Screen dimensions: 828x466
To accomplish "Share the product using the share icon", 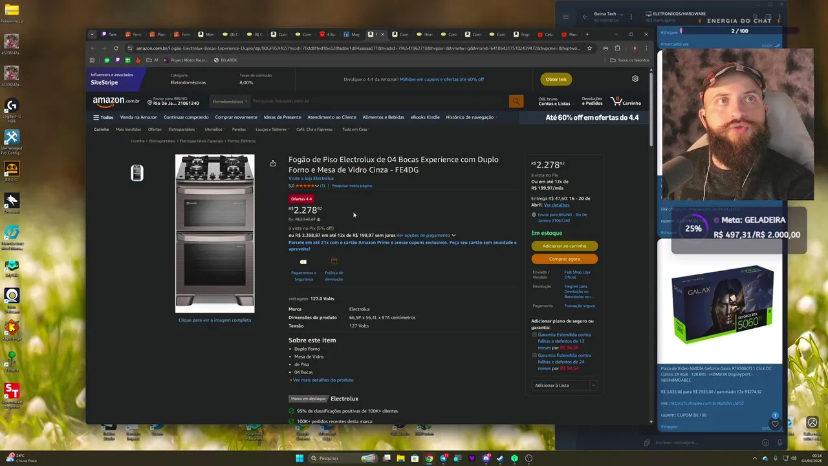I will pos(273,163).
